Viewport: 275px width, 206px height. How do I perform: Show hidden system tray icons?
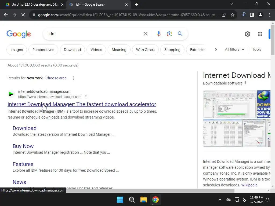click(x=220, y=200)
